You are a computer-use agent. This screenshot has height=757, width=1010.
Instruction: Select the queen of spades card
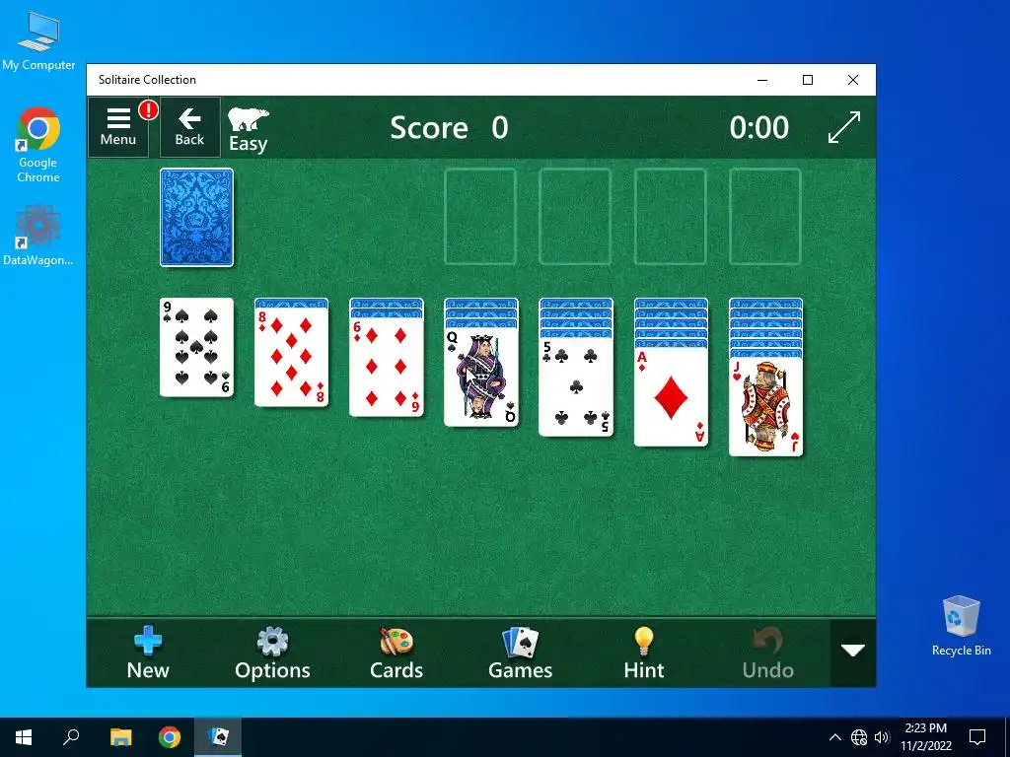tap(481, 378)
